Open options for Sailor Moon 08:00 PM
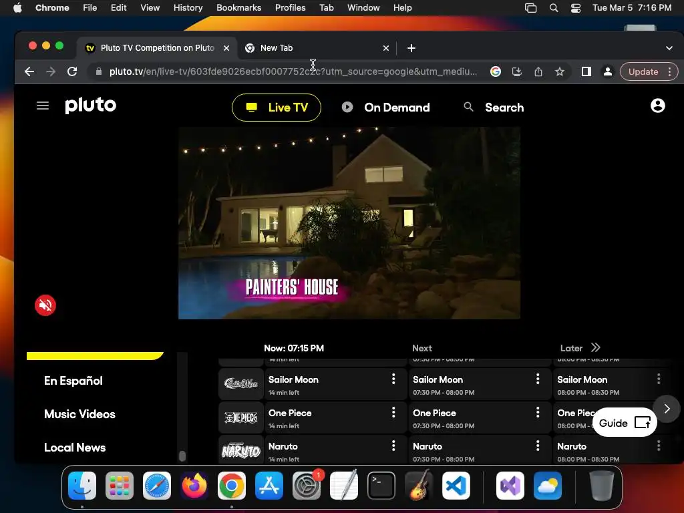The height and width of the screenshot is (513, 684). (658, 379)
